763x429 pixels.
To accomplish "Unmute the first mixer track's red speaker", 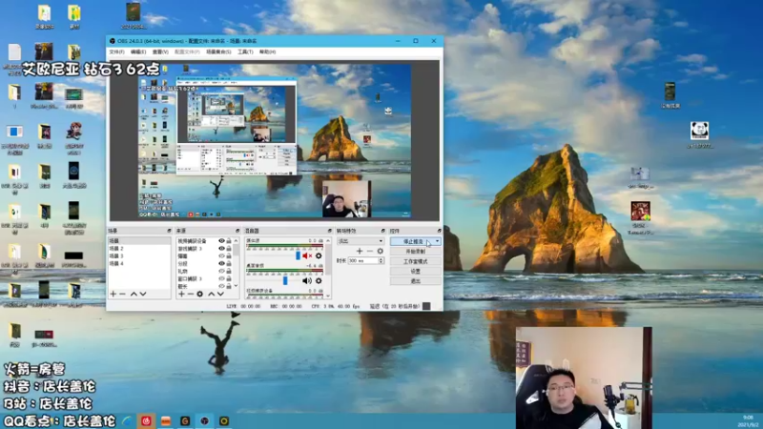I will click(307, 255).
